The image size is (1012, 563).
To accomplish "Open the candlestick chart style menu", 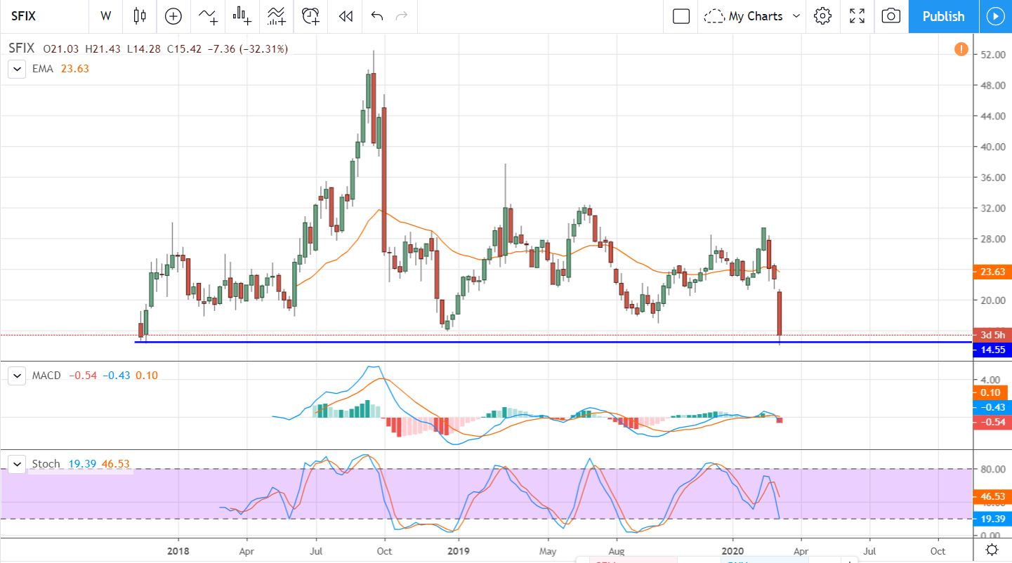I will [139, 16].
